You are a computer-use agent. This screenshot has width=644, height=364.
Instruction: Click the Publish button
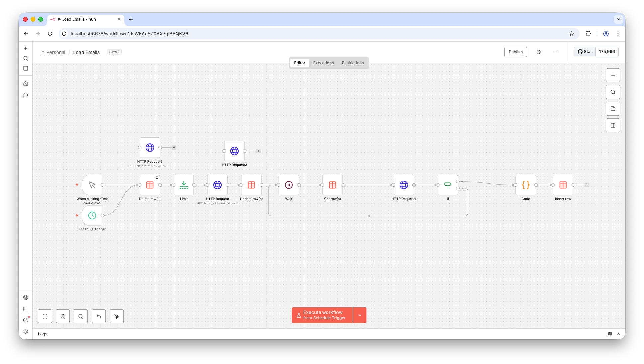pyautogui.click(x=515, y=52)
